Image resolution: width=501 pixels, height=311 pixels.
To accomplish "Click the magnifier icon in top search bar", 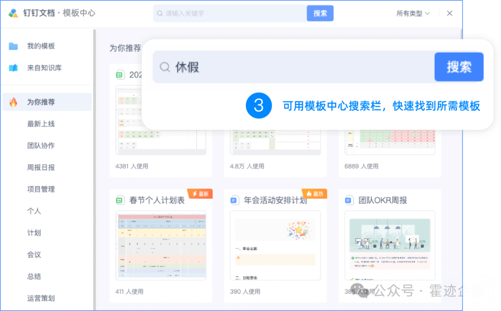I will (x=160, y=13).
